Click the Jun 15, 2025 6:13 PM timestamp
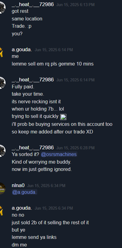Screen dimensions: 122x248 pyautogui.click(x=75, y=5)
